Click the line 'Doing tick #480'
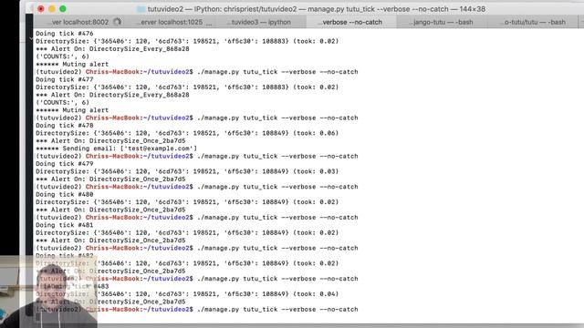The height and width of the screenshot is (328, 584). coord(65,194)
